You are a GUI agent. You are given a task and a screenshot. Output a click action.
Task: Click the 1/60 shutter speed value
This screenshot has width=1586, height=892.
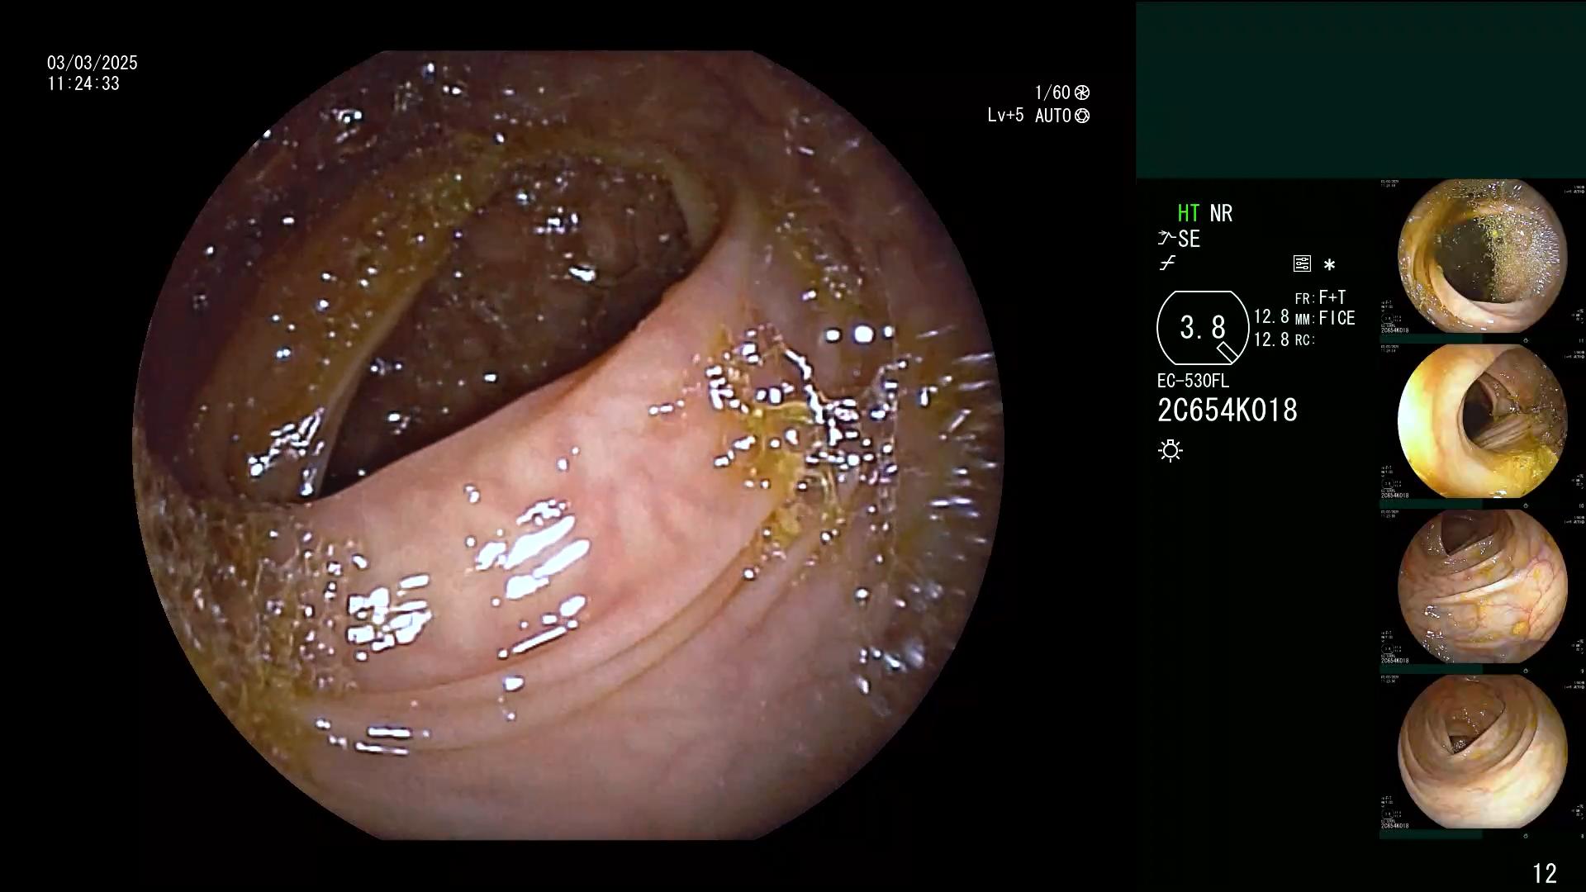coord(1052,93)
